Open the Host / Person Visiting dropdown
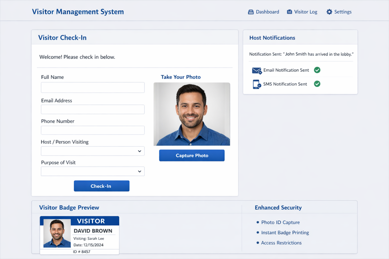Image resolution: width=389 pixels, height=259 pixels. [92, 151]
